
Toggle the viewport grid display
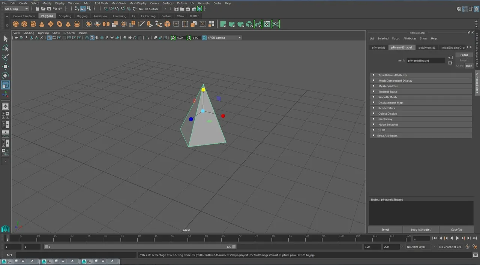(x=49, y=37)
